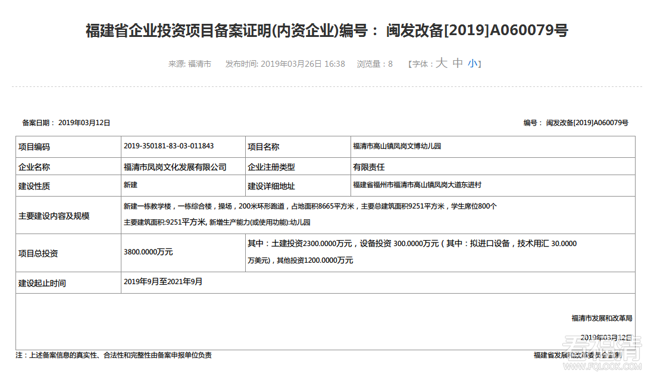Click the 建设起止时间 label cell
Viewport: 657px width, 386px height.
pyautogui.click(x=68, y=283)
